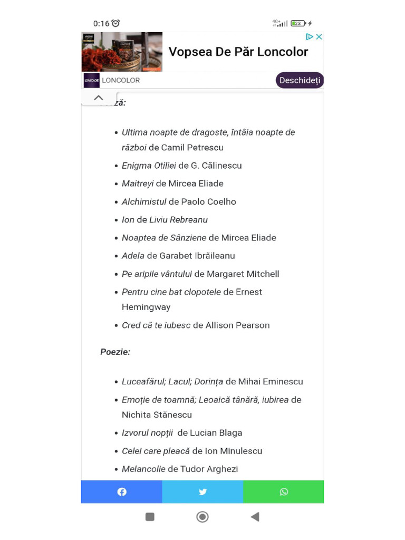Screen dimensions: 405x540
Task: Open the ad info triangle icon
Action: (x=310, y=37)
